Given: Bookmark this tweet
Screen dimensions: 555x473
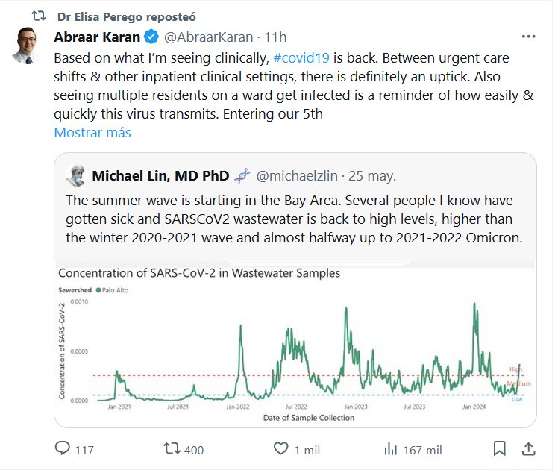Looking at the screenshot, I should click(500, 449).
